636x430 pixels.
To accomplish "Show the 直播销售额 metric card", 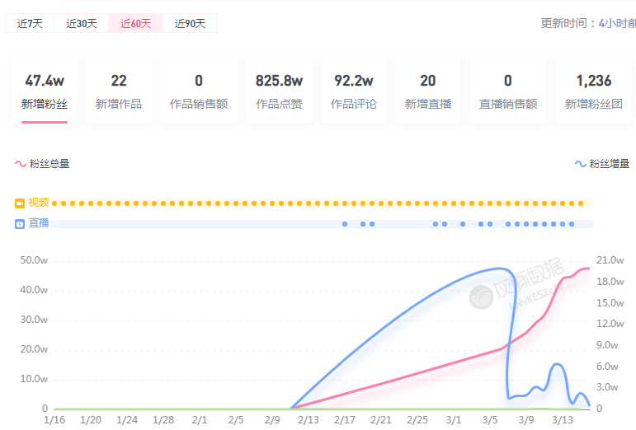I will [x=508, y=91].
